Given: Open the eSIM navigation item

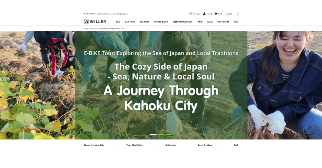Looking at the screenshot, I should coord(210,22).
